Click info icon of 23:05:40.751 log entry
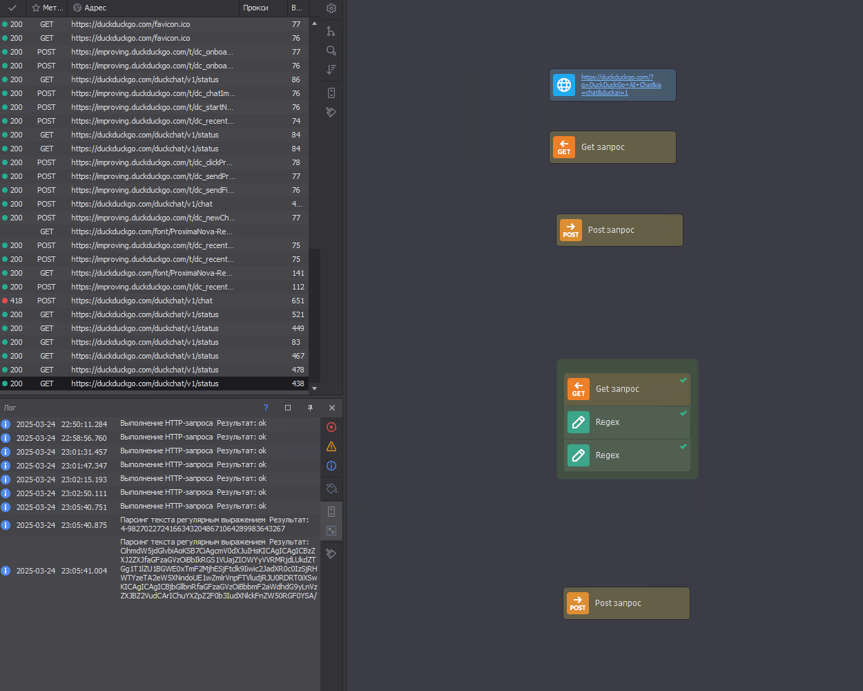863x691 pixels. [x=6, y=507]
